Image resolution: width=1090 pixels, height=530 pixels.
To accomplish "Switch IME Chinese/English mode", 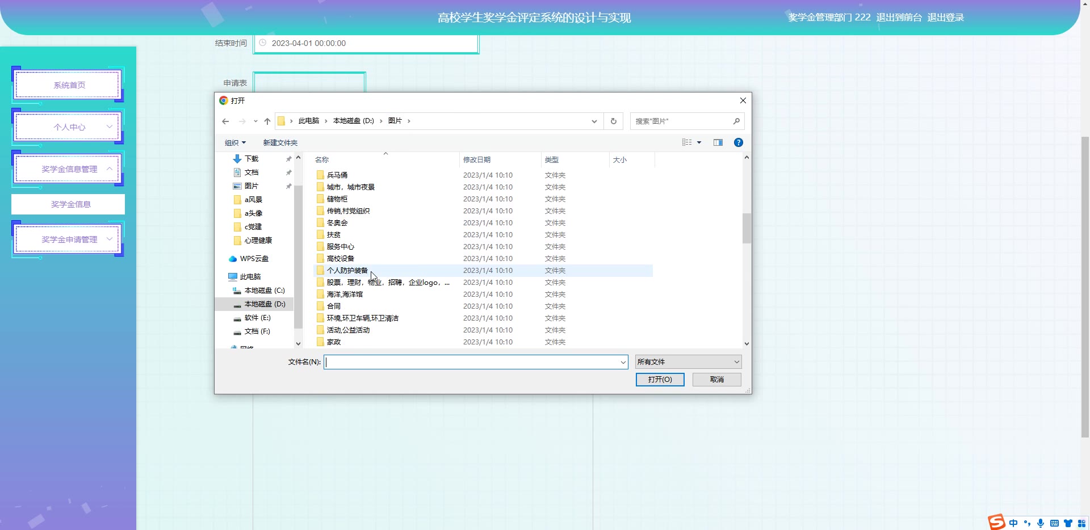I will (x=1013, y=523).
